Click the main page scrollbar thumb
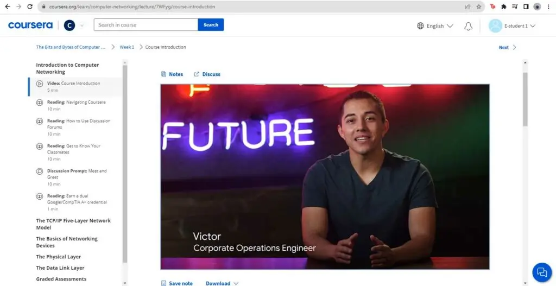This screenshot has height=286, width=556. pos(525,99)
